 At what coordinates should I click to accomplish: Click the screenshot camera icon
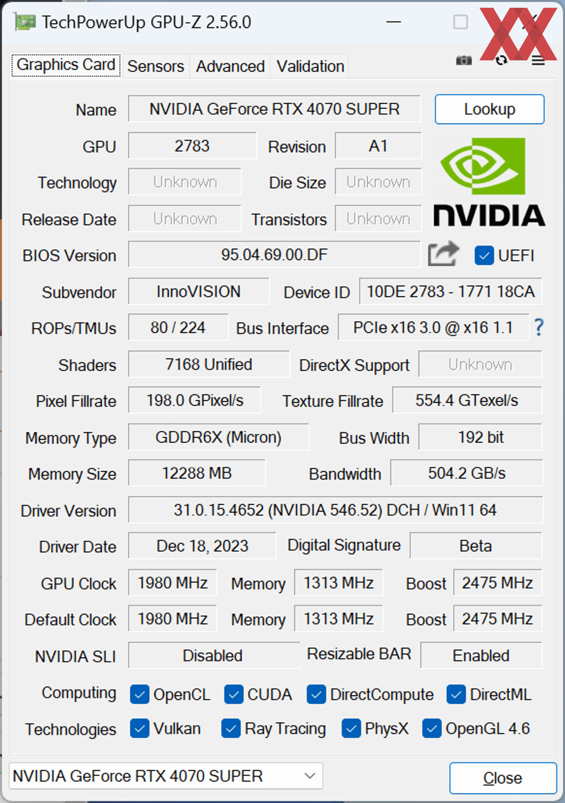(x=463, y=61)
